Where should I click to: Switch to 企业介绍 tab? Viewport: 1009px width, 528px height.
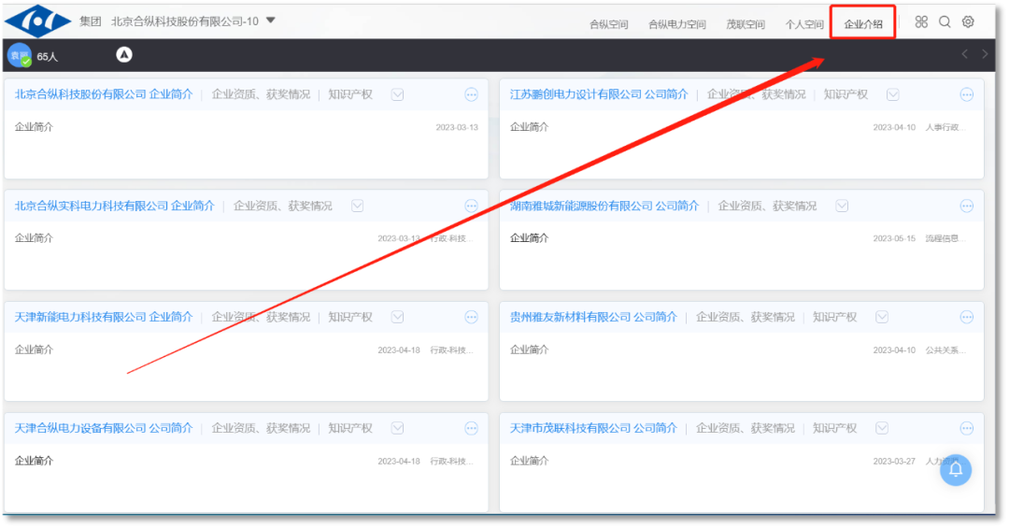[863, 24]
